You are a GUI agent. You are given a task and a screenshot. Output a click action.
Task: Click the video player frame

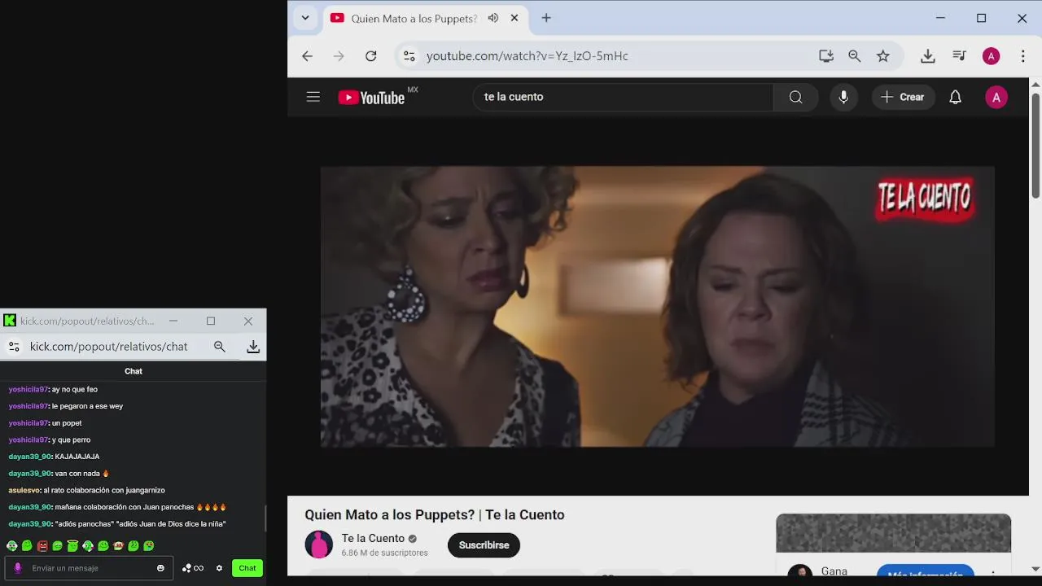(x=657, y=306)
